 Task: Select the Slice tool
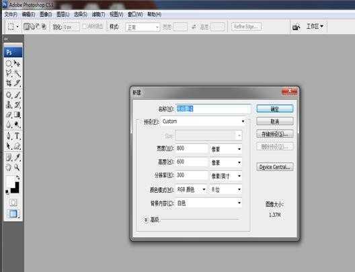click(17, 83)
